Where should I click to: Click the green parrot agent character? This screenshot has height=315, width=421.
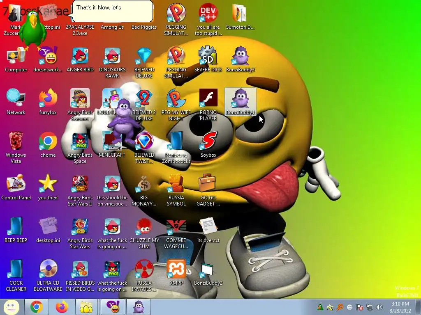point(33,30)
